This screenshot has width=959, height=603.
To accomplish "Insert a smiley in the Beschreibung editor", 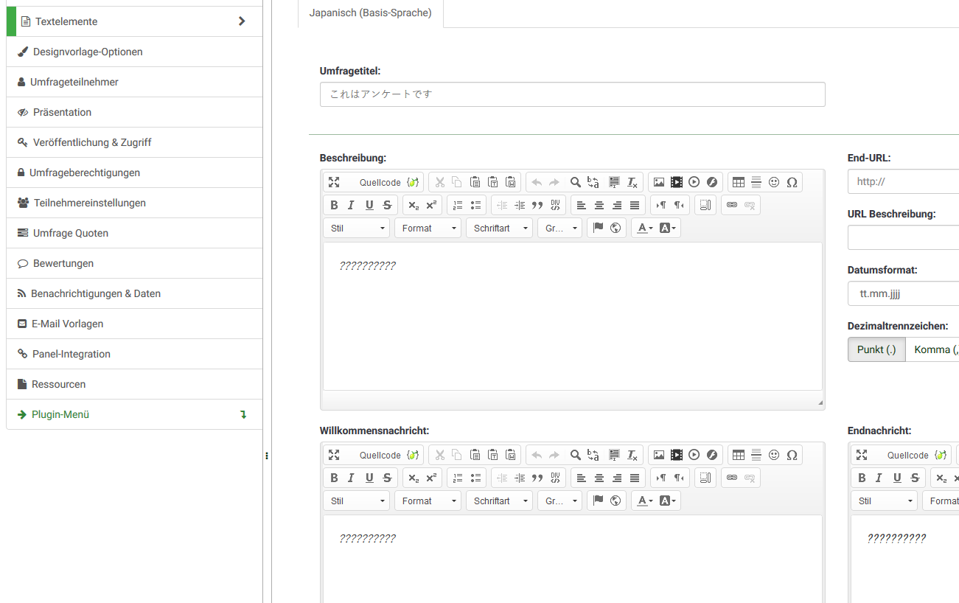I will coord(774,182).
